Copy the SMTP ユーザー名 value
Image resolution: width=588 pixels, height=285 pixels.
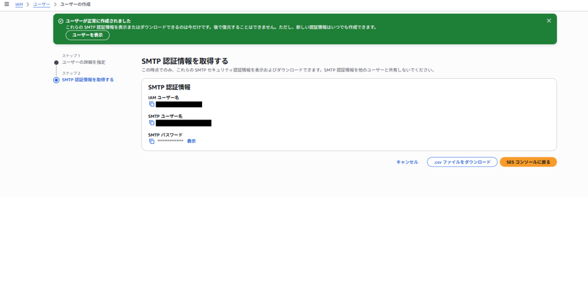(152, 122)
